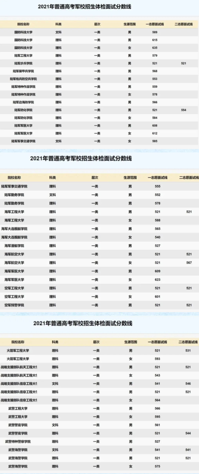Click 文科 in the 武警警官学院 row
This screenshot has width=199, height=474.
click(x=55, y=425)
